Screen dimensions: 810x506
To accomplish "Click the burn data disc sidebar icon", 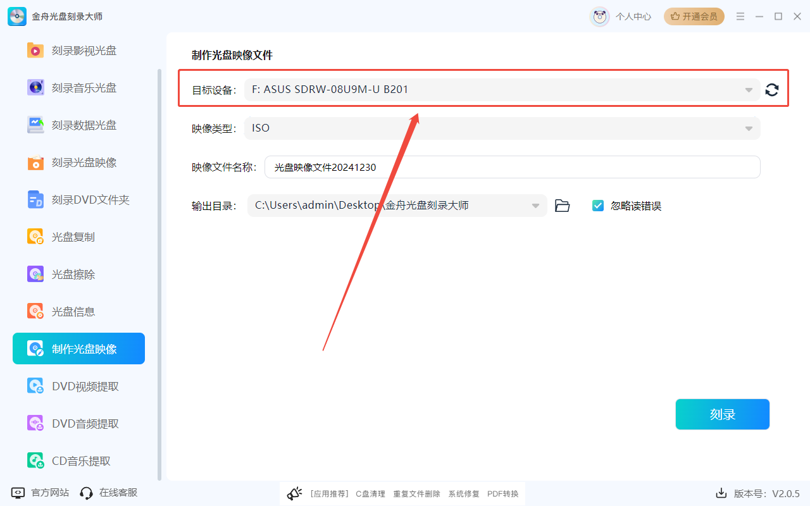I will coord(35,125).
